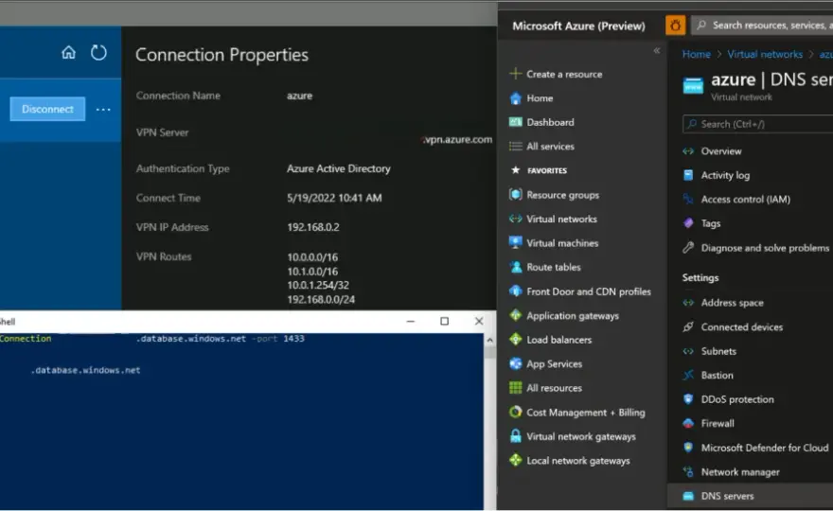Open Home in Azure portal sidebar
Viewport: 833px width, 511px height.
[x=540, y=98]
